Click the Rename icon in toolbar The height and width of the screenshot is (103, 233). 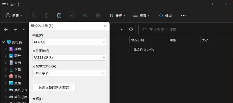(72, 15)
